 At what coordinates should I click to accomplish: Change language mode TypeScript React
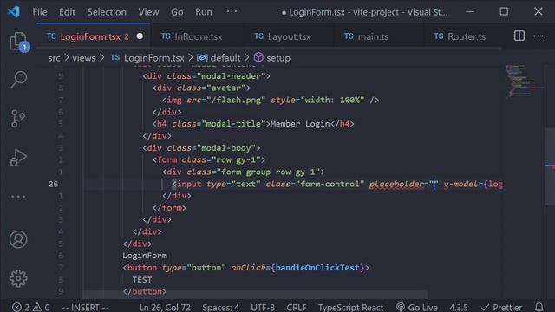click(x=350, y=307)
